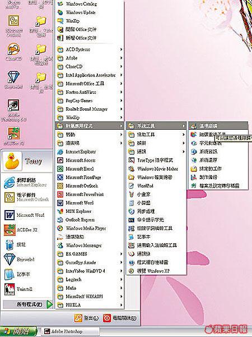This screenshot has width=252, height=337.
Task: Expand the ACD Systems program folder
Action: (x=90, y=49)
